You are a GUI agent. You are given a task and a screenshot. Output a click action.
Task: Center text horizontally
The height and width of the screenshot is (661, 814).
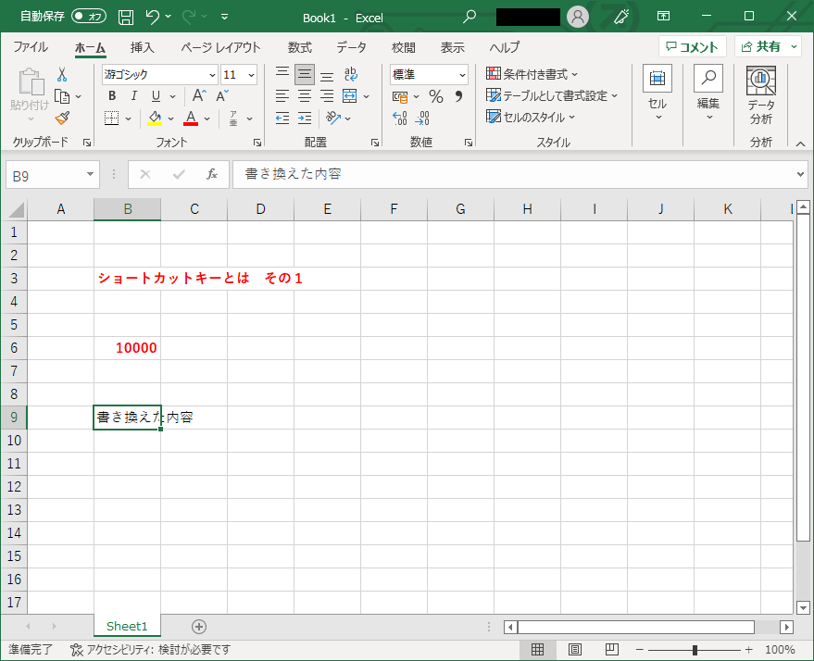[305, 96]
